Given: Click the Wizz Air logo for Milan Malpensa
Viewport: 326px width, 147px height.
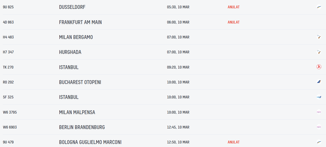Looking at the screenshot, I should 319,112.
